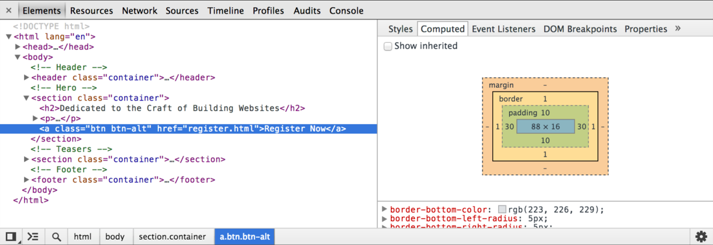Select the h2 Dedicated to the Craft line
Viewport: 713px width, 245px height.
172,109
